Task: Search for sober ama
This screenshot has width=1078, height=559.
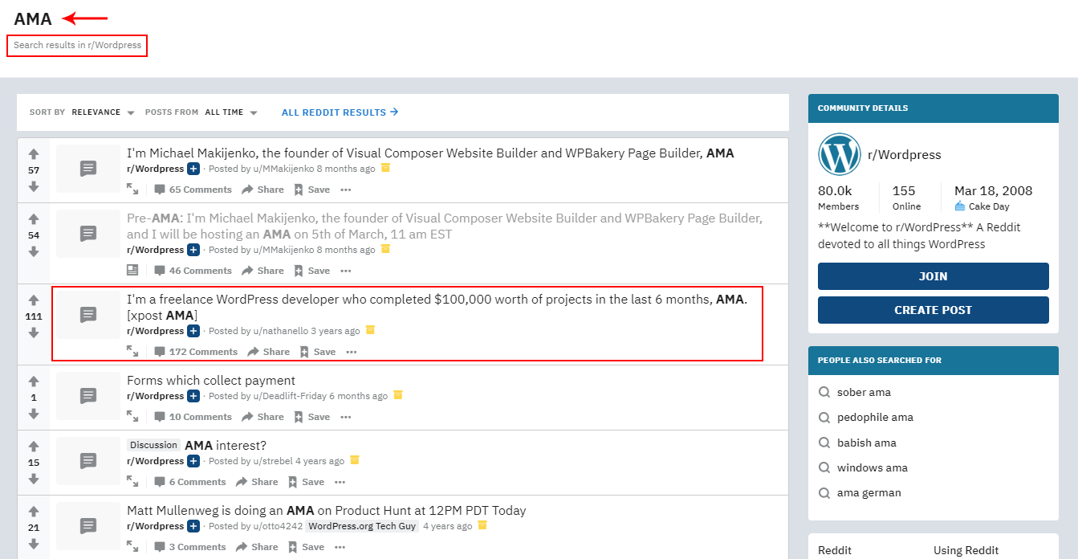Action: coord(864,393)
